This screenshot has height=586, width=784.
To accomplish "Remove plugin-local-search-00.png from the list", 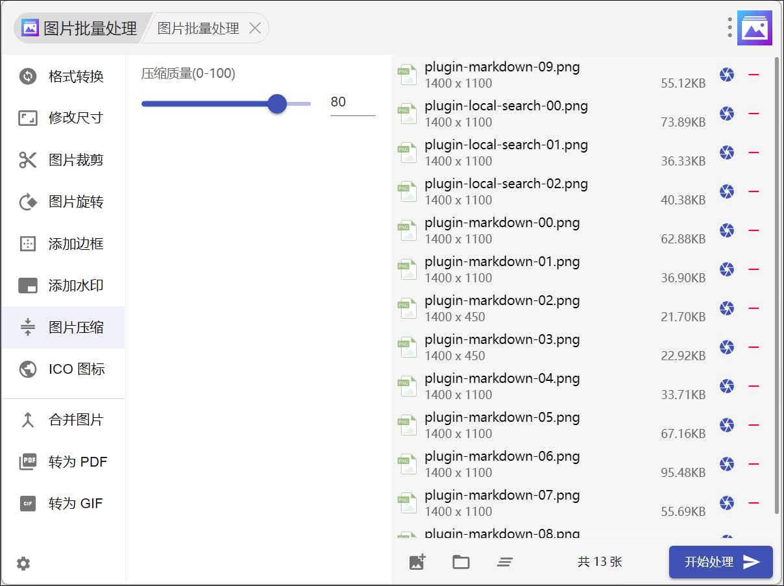I will (753, 114).
